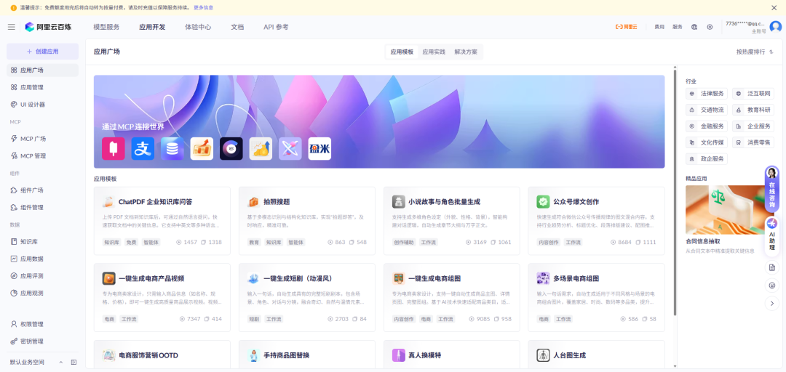Click the green 公众号爆文创作 icon
The height and width of the screenshot is (372, 786).
543,202
